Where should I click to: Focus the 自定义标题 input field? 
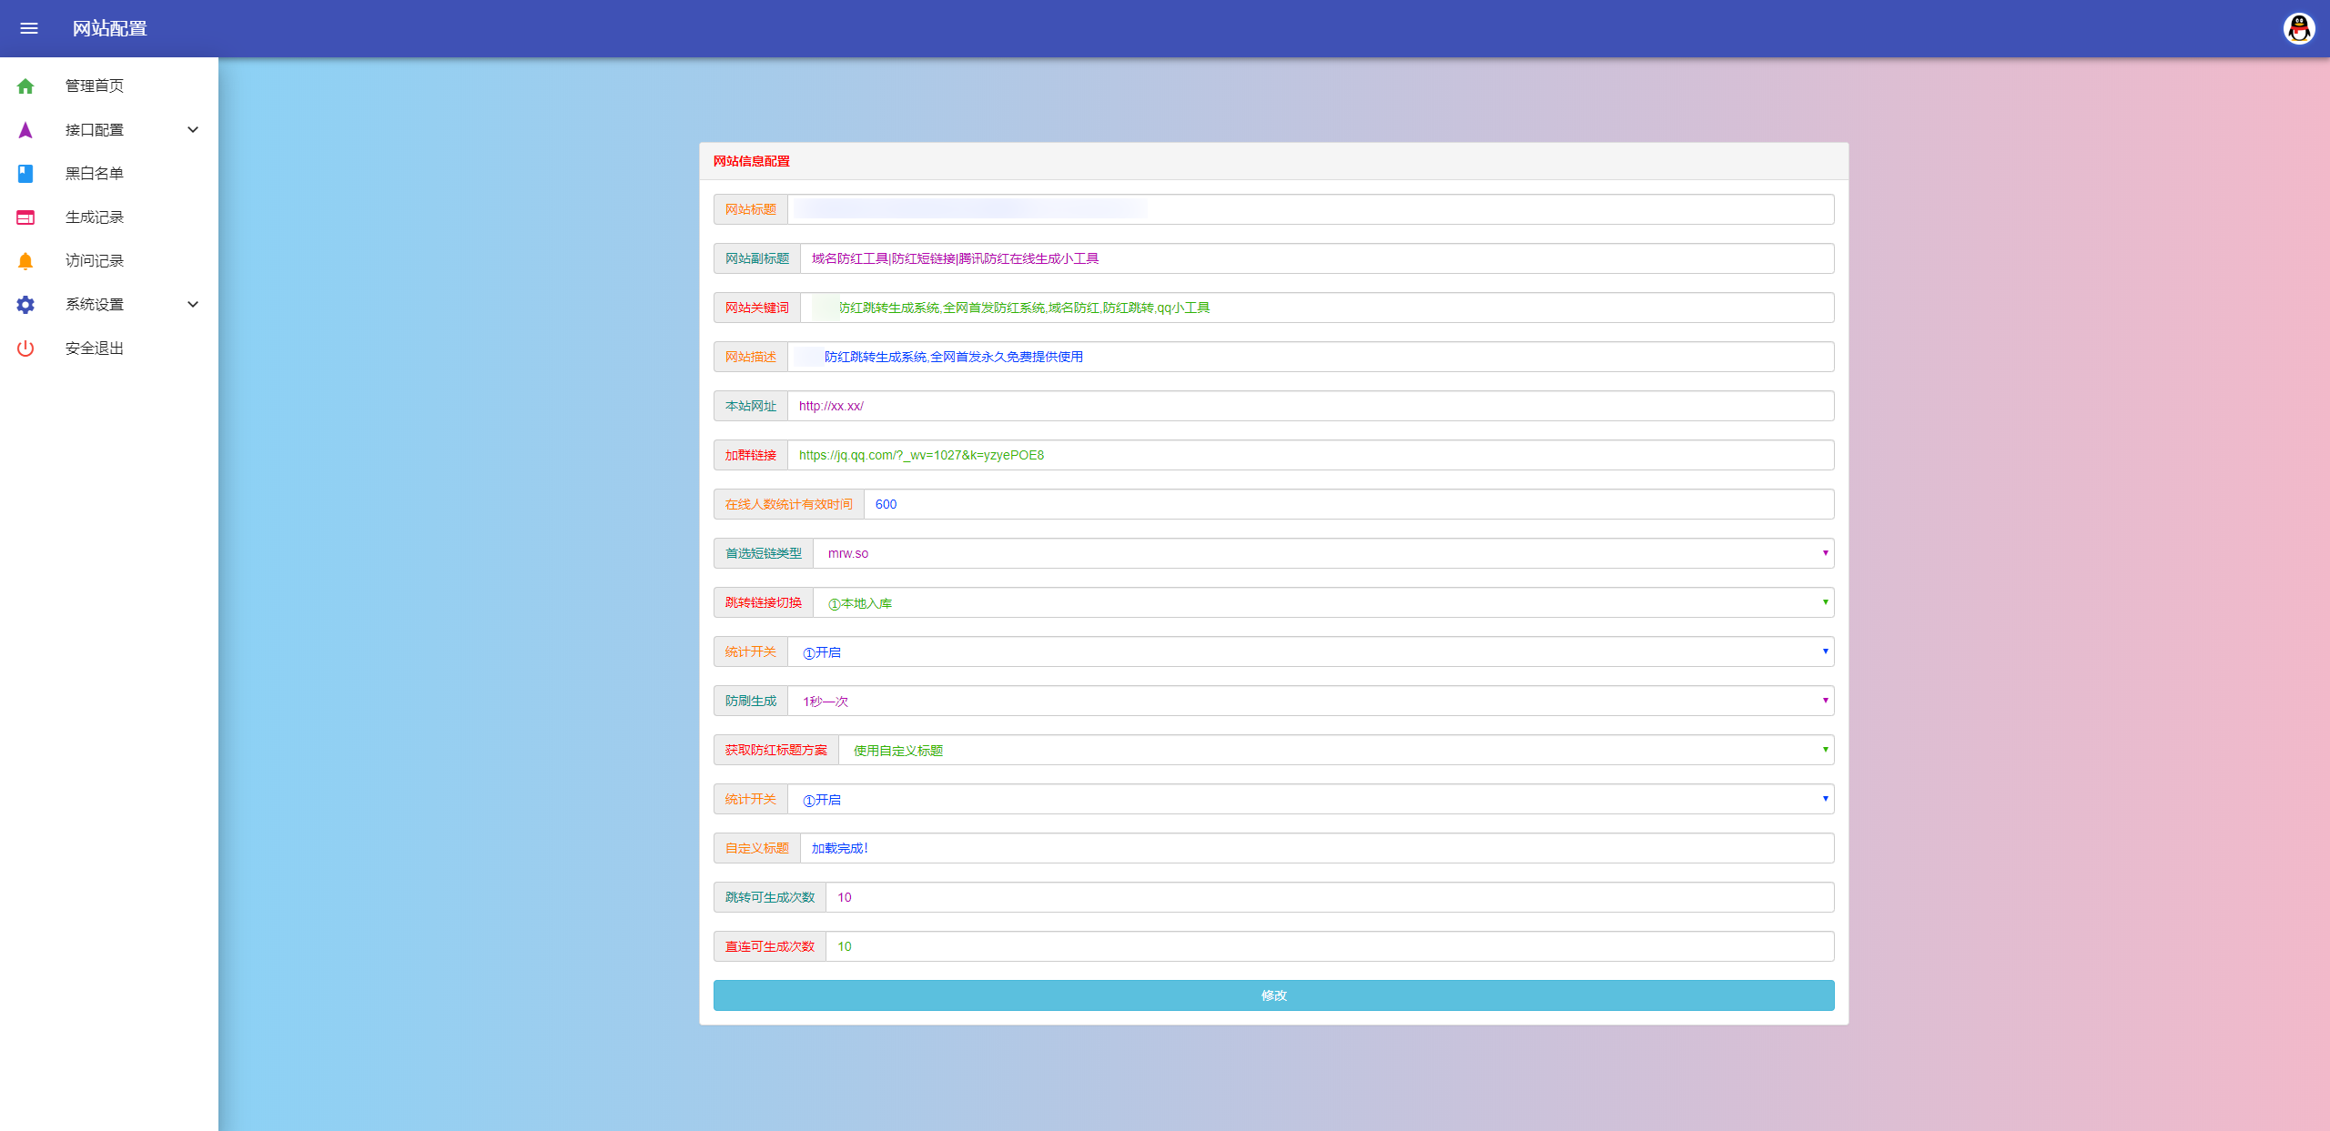tap(1317, 848)
